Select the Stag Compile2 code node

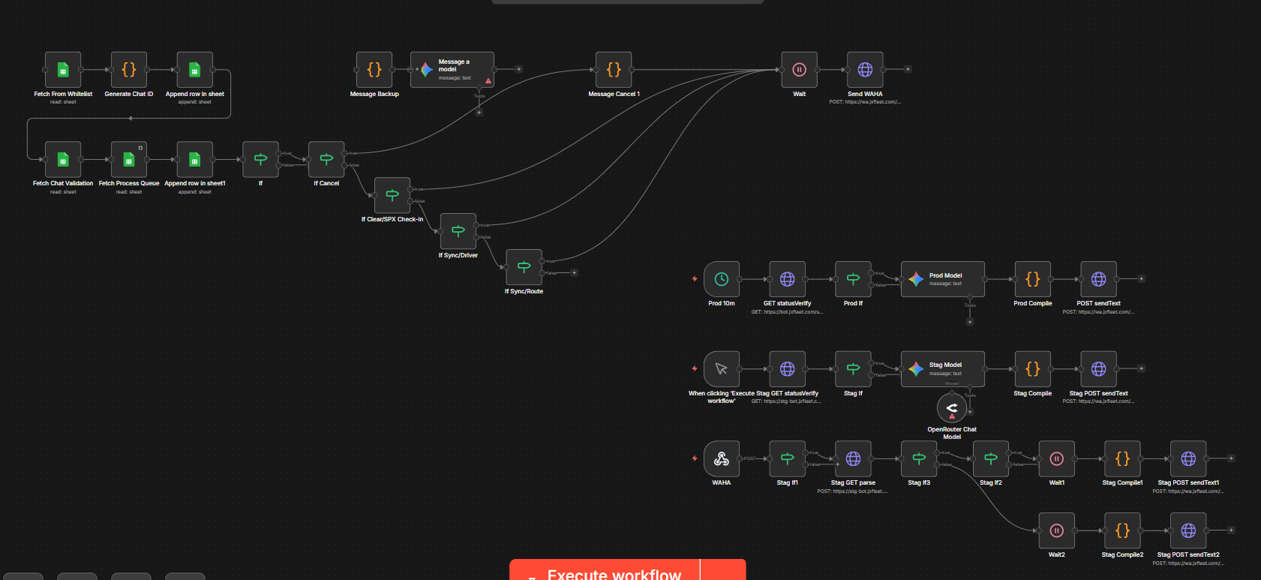1123,530
